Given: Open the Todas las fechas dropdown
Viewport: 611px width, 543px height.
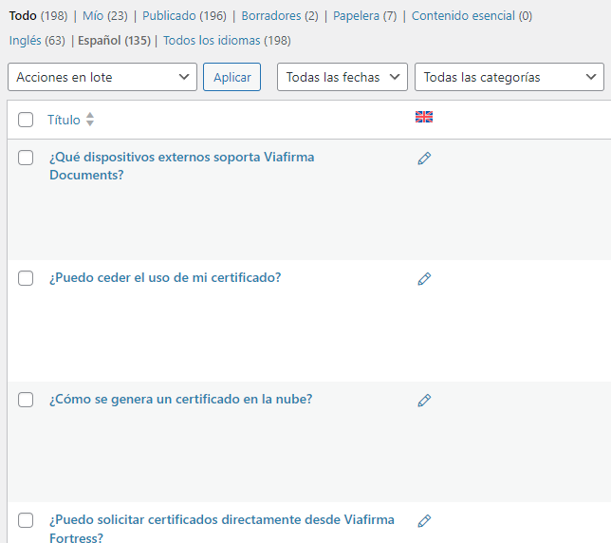Looking at the screenshot, I should coord(343,77).
